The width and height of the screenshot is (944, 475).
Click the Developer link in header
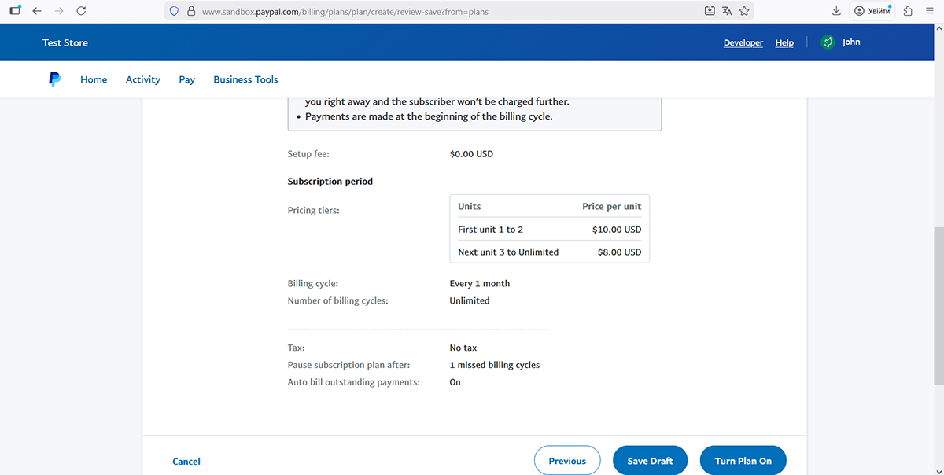pyautogui.click(x=743, y=43)
